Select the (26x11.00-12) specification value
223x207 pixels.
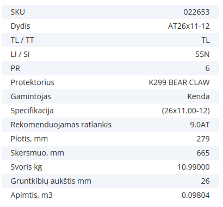(x=186, y=111)
